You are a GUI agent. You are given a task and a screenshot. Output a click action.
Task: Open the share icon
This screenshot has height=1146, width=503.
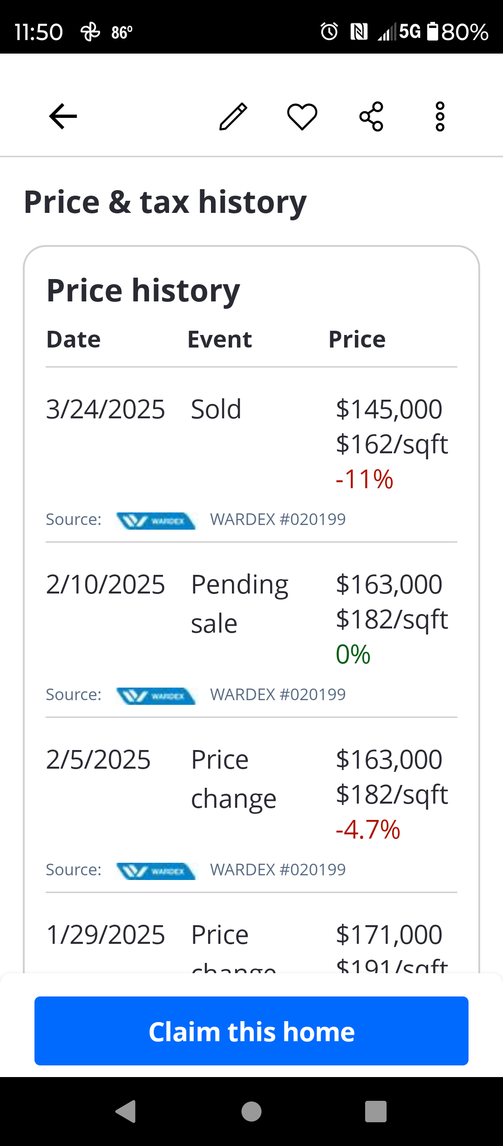tap(371, 116)
